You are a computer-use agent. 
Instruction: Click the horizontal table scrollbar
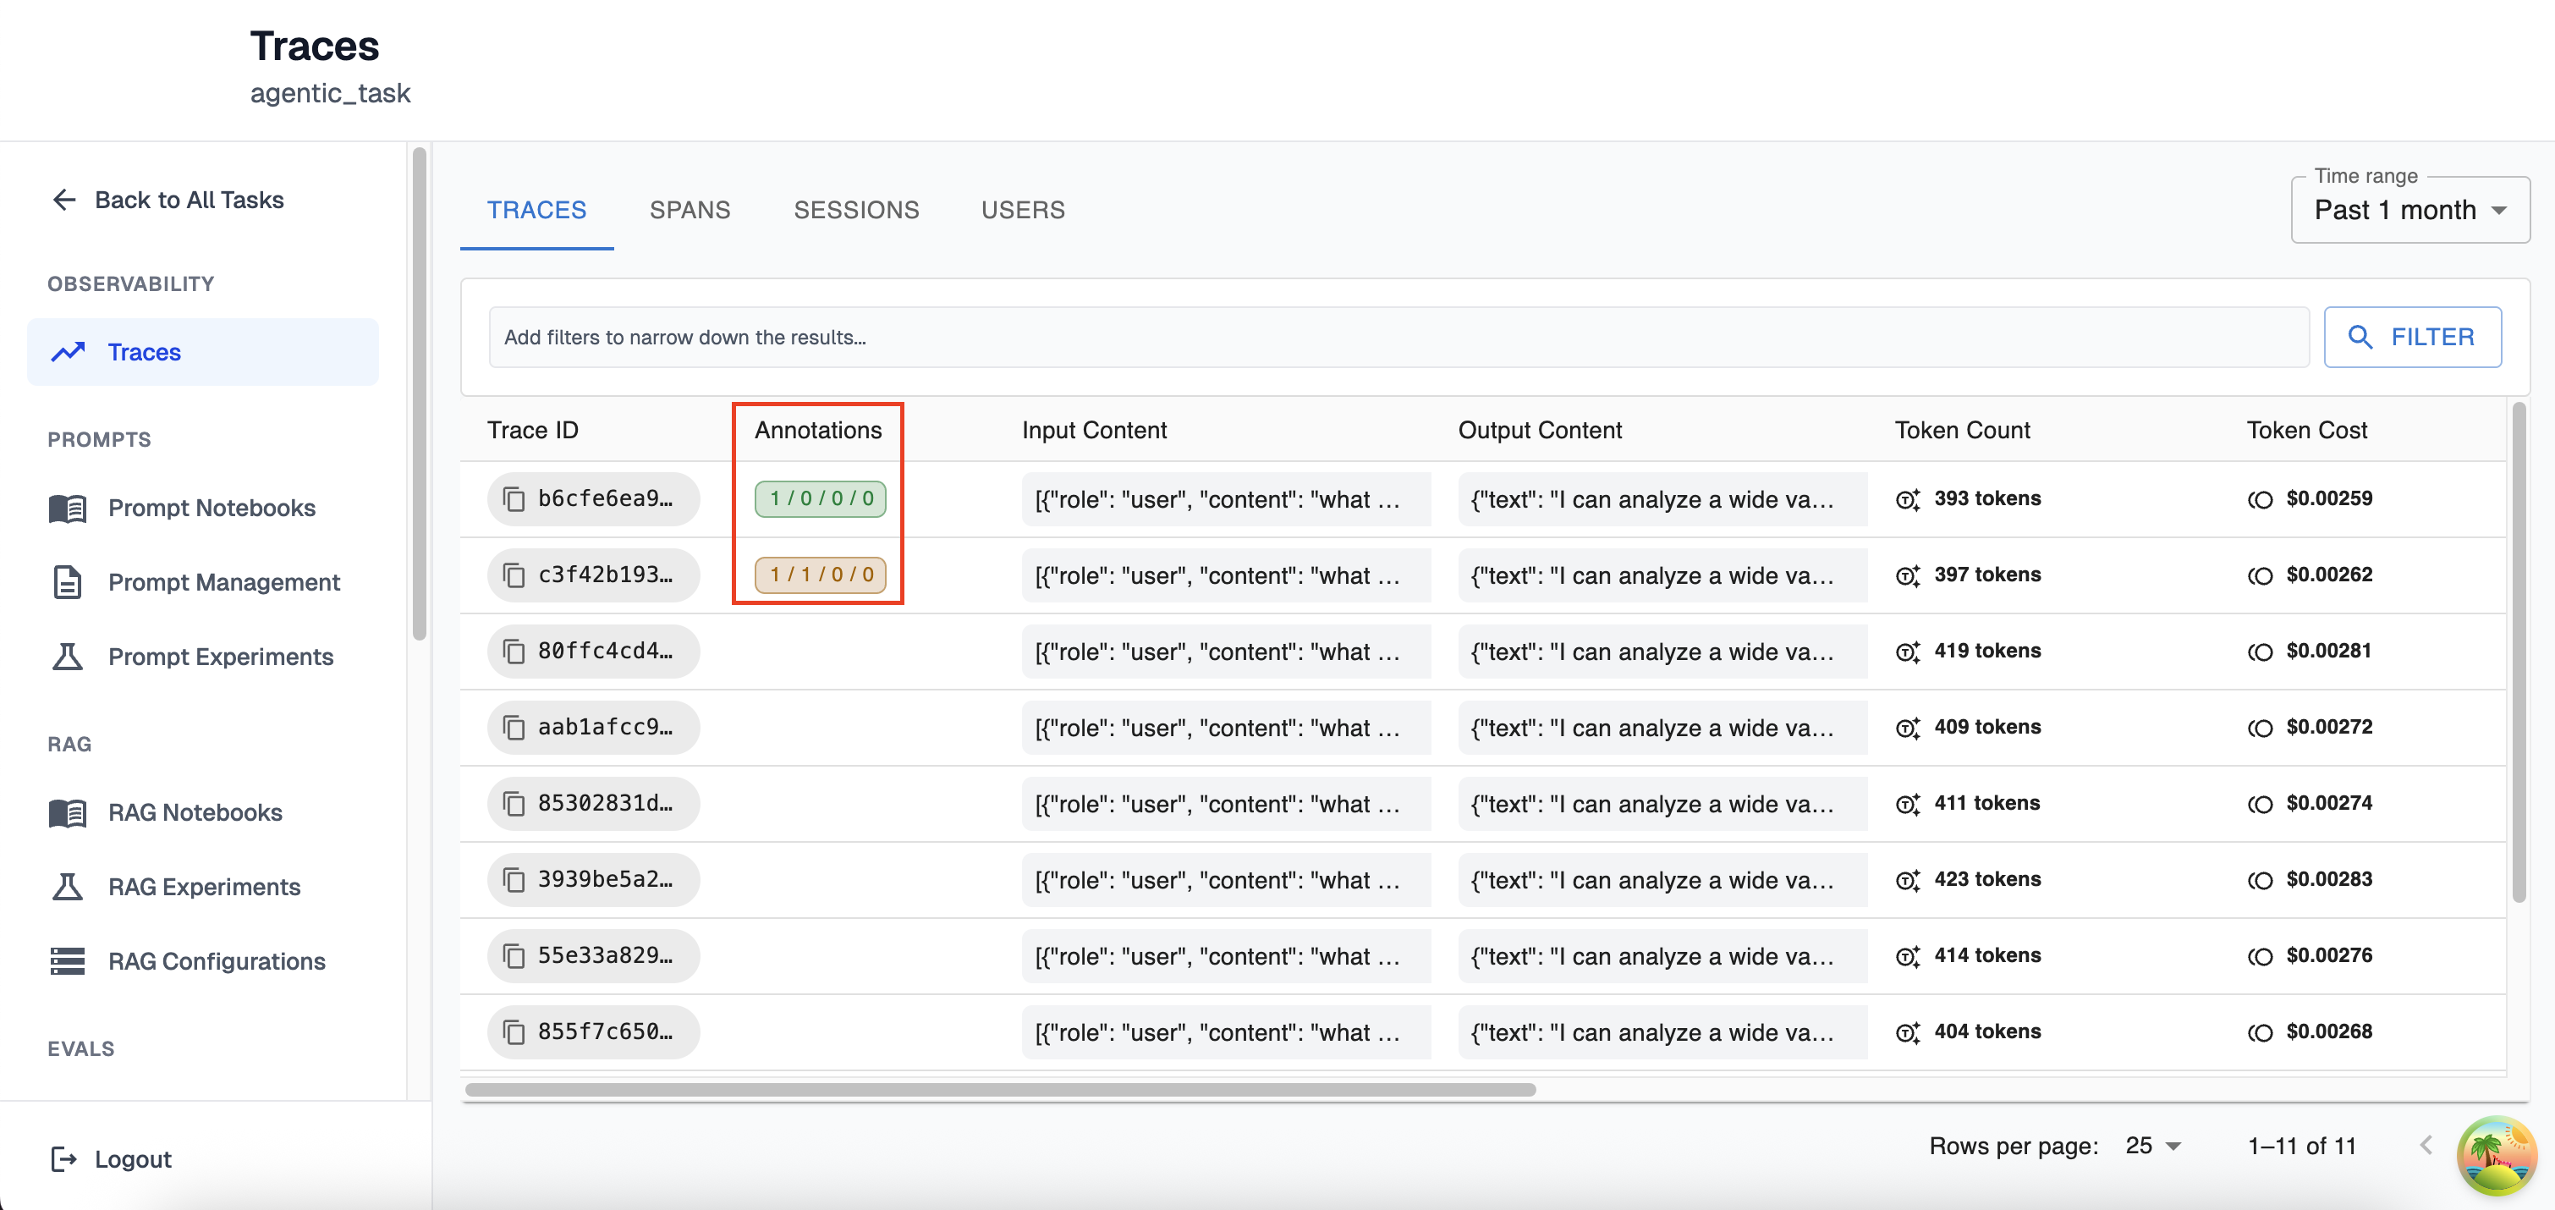point(1000,1089)
